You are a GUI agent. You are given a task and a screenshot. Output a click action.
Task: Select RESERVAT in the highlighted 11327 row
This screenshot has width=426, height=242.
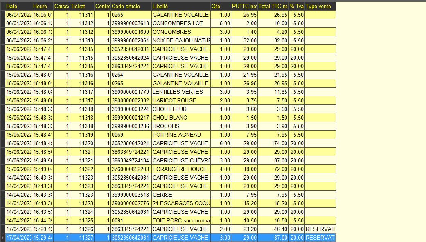pyautogui.click(x=320, y=238)
